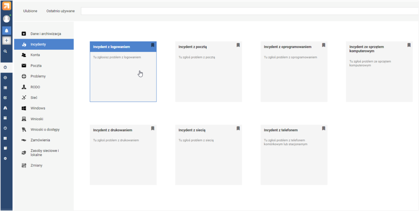Open the Incydent z siecią card
Viewport: 419px width, 211px height.
(209, 155)
